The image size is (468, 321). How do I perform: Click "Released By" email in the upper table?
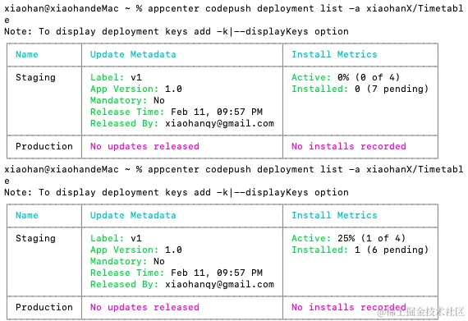tap(220, 123)
